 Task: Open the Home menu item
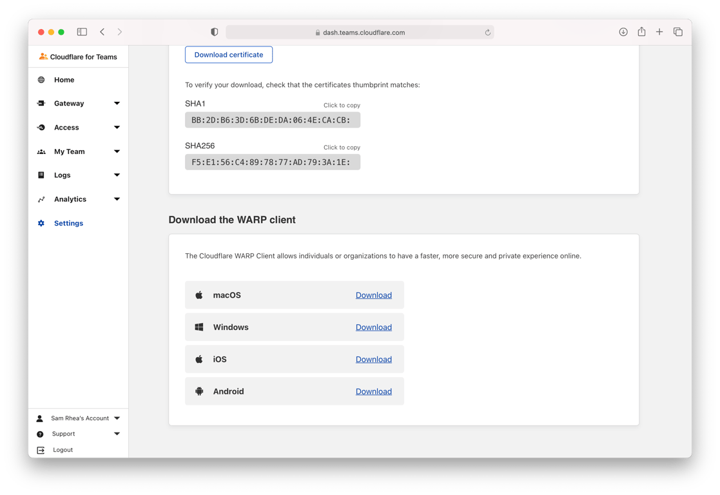64,80
